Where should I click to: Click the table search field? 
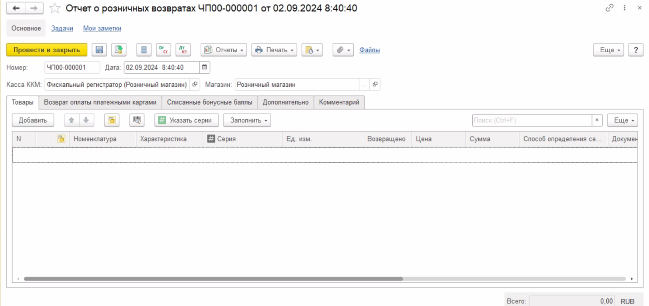point(531,120)
